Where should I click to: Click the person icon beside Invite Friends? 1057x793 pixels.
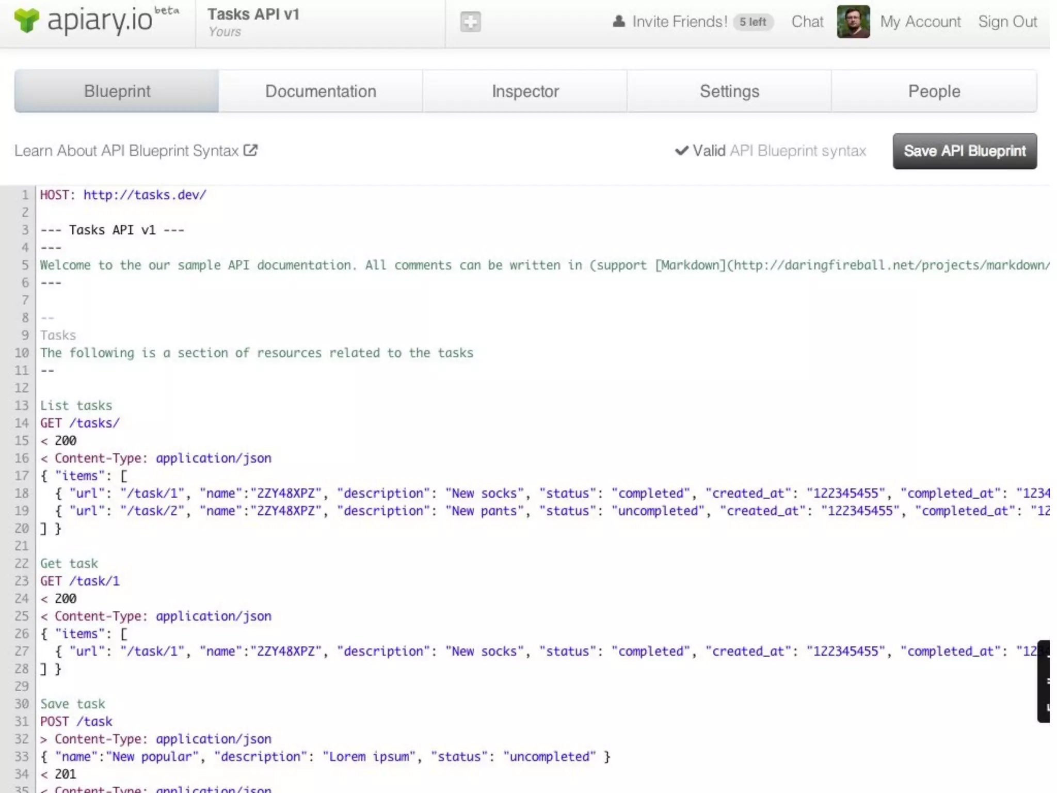click(x=618, y=22)
